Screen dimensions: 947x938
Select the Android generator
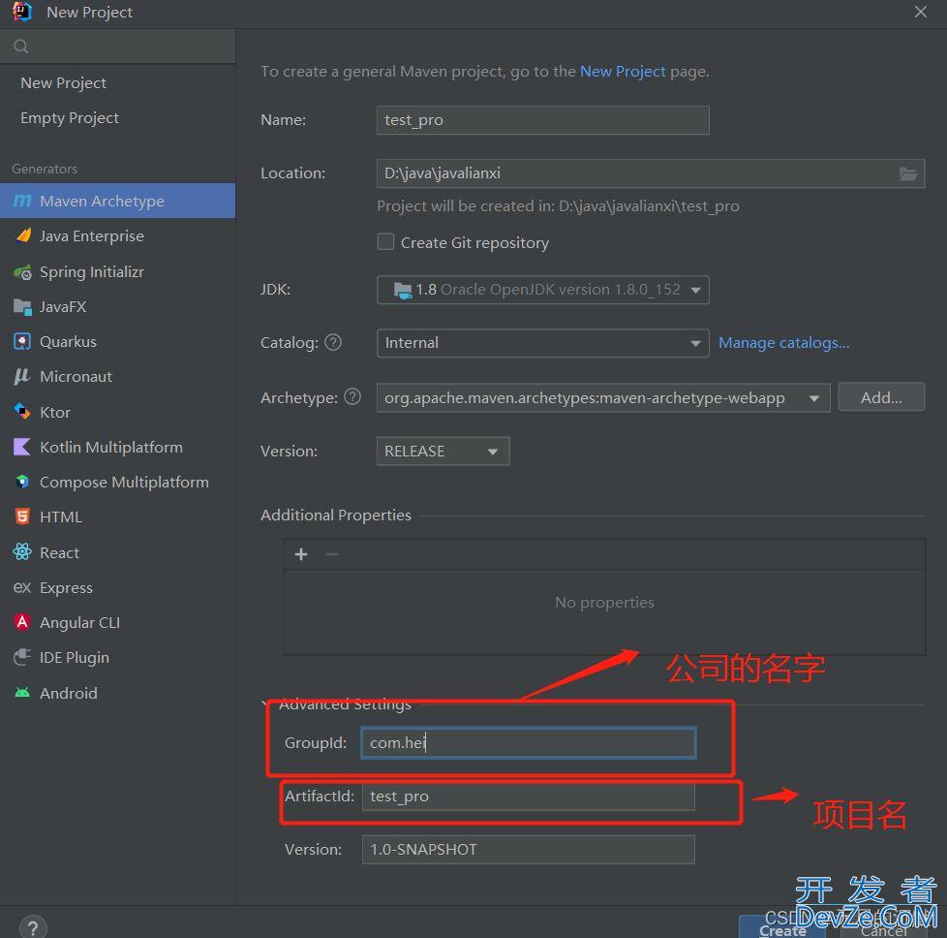coord(118,693)
